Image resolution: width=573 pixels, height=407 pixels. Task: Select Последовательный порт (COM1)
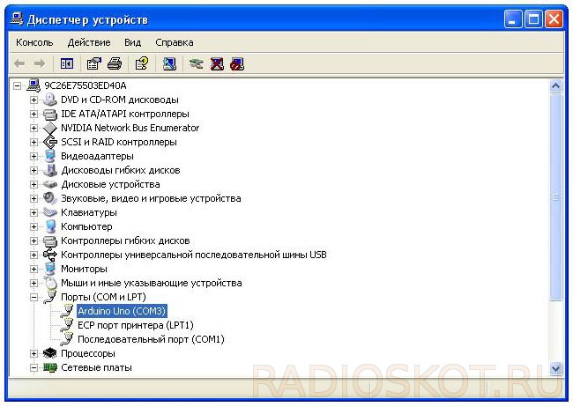(151, 339)
